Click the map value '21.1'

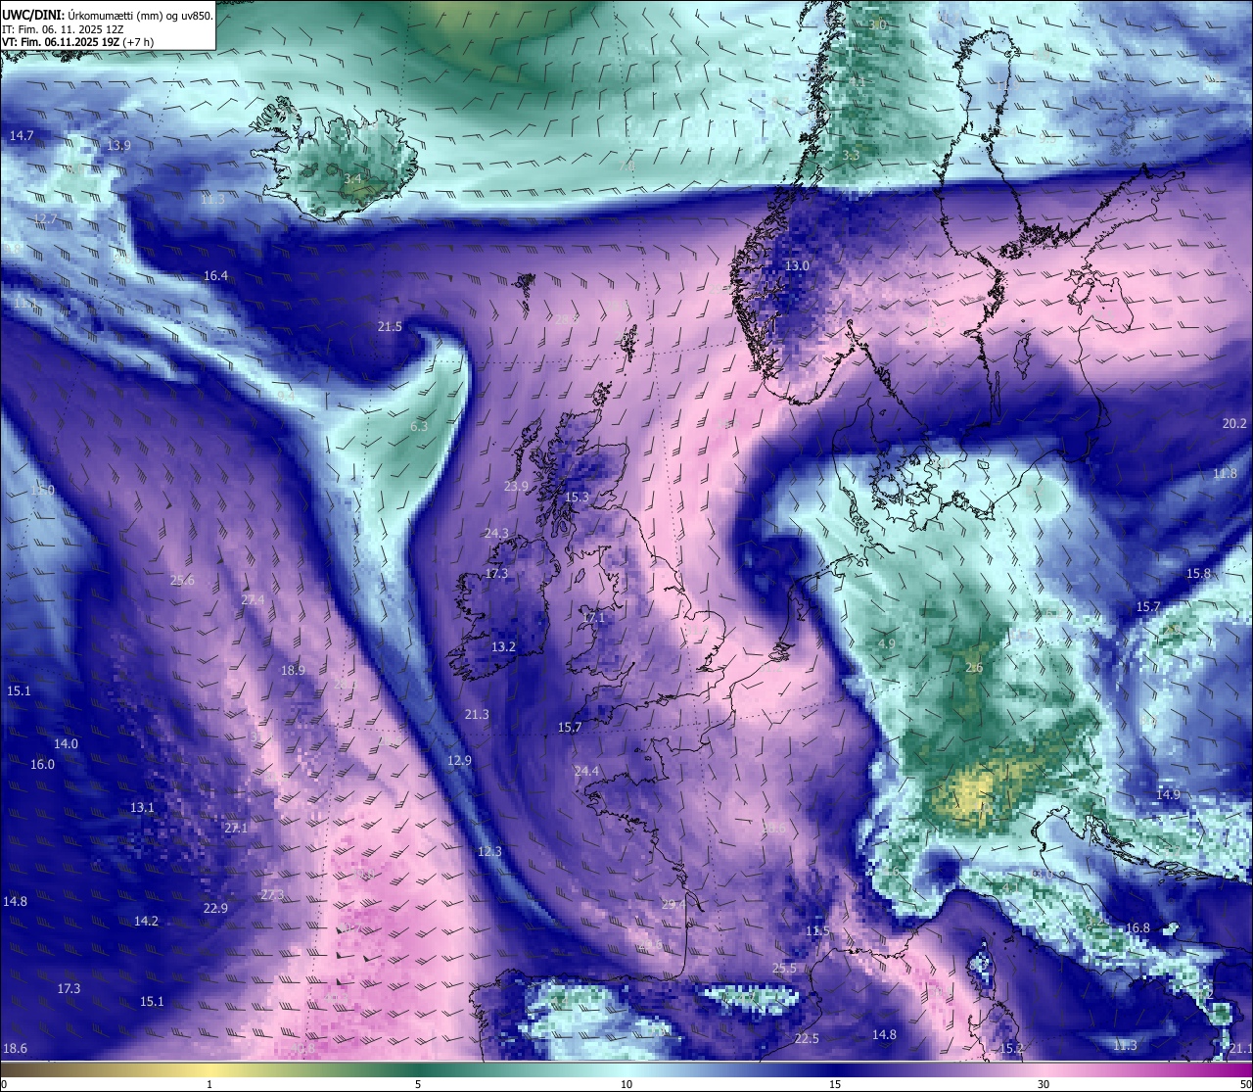coord(1241,1049)
